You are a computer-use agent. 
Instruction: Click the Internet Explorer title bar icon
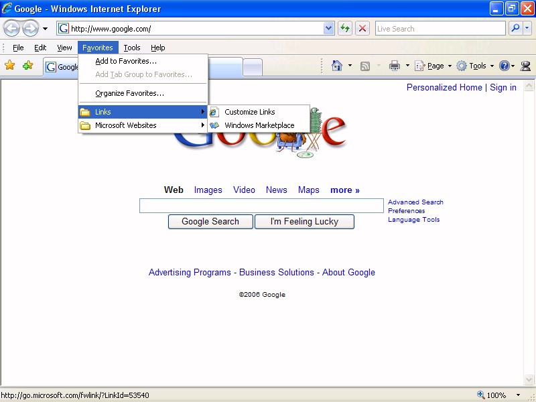tap(7, 8)
